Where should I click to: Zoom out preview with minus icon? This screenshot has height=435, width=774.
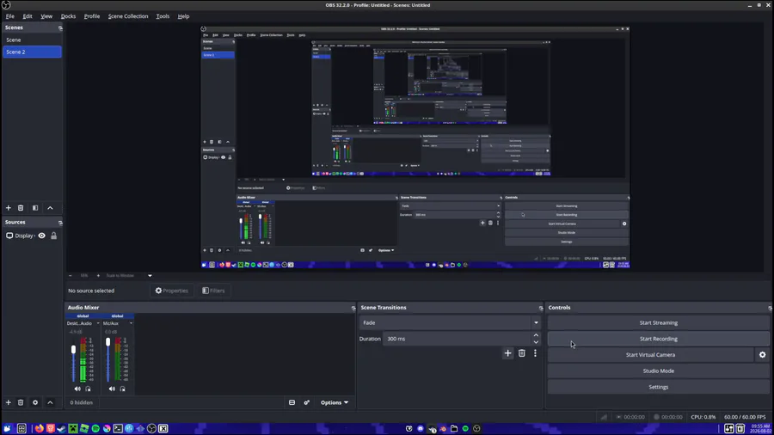[71, 276]
